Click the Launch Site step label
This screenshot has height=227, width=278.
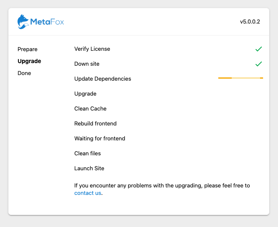[x=89, y=168]
